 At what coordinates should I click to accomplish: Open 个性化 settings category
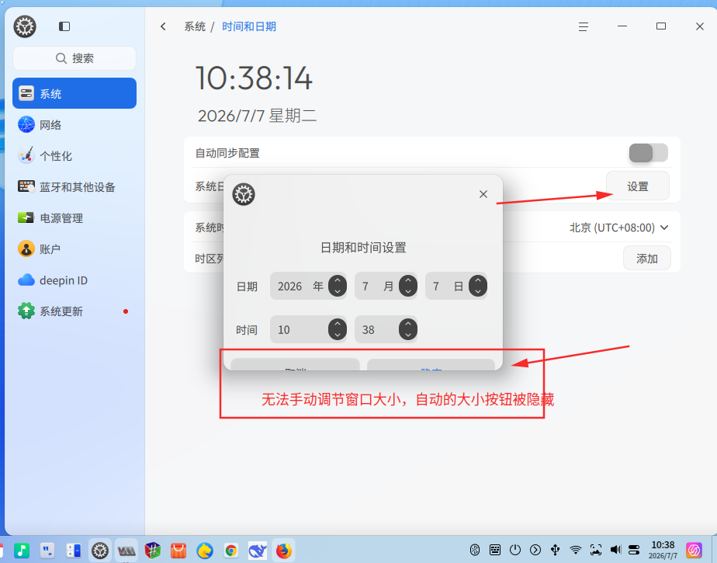coord(74,155)
